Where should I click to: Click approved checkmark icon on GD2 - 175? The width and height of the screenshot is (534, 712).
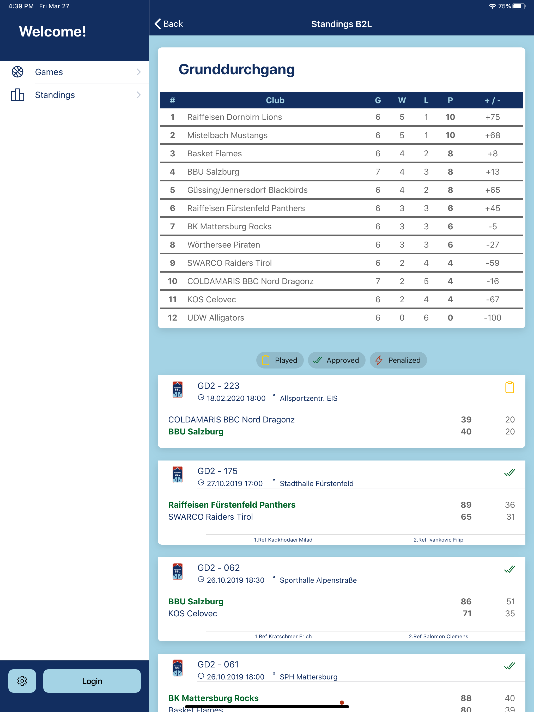[x=509, y=472]
